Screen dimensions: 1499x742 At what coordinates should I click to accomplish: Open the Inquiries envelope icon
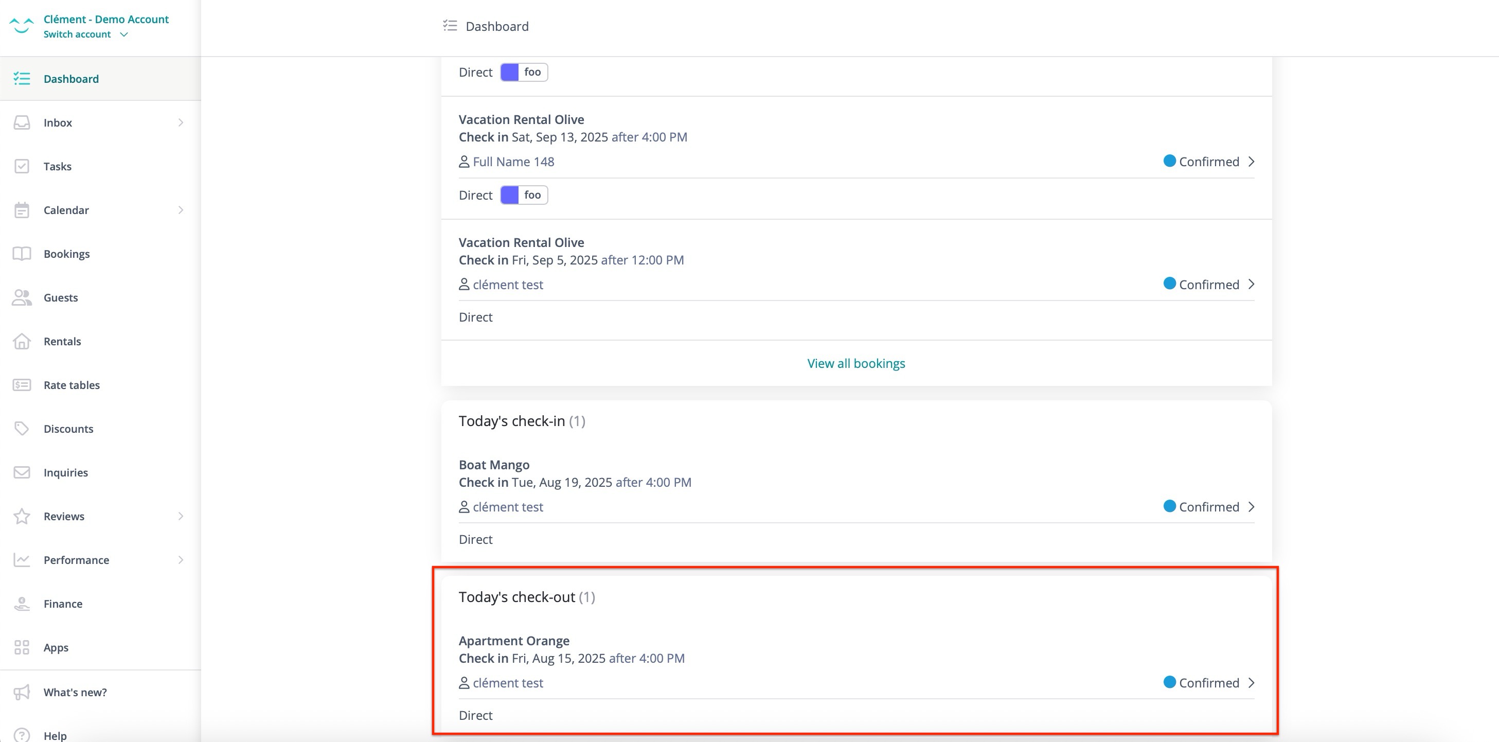[x=22, y=472]
